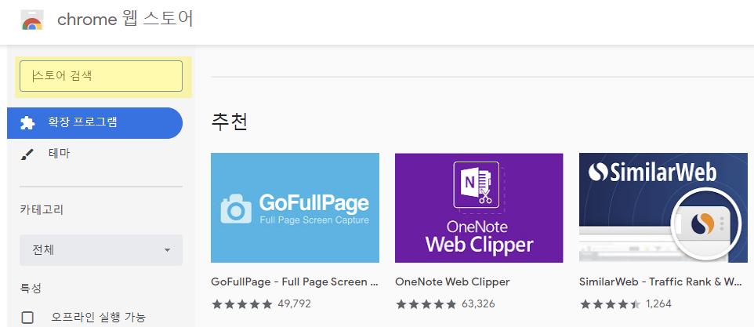This screenshot has height=327, width=754.
Task: Click 'SimilarWeb - Traffic Rank' title
Action: click(660, 282)
